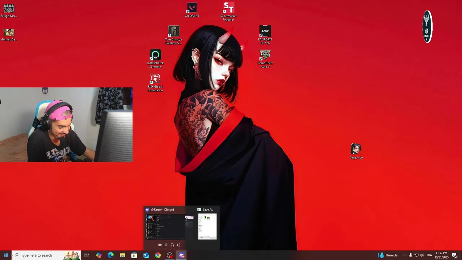Open the Humide weather widget
462x260 pixels.
point(388,255)
